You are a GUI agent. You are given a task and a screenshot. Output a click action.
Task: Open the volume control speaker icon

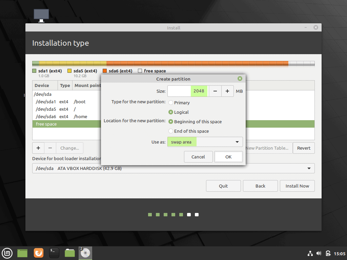[x=319, y=253]
